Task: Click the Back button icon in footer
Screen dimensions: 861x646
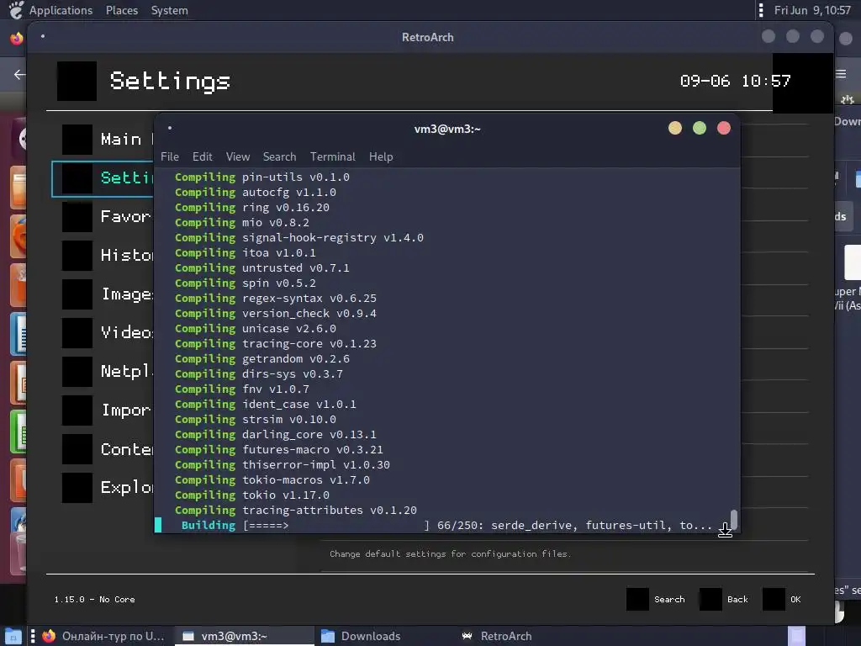Action: point(710,599)
